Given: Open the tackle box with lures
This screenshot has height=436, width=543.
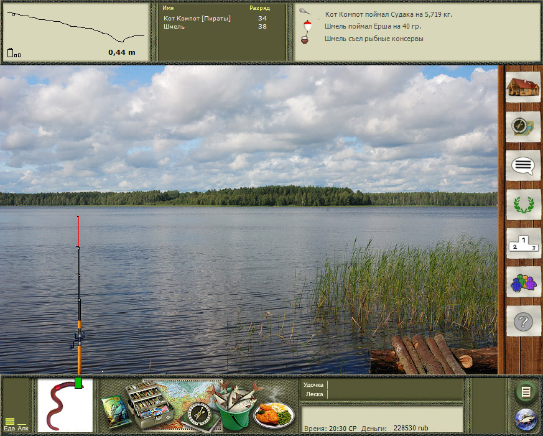Looking at the screenshot, I should [149, 404].
